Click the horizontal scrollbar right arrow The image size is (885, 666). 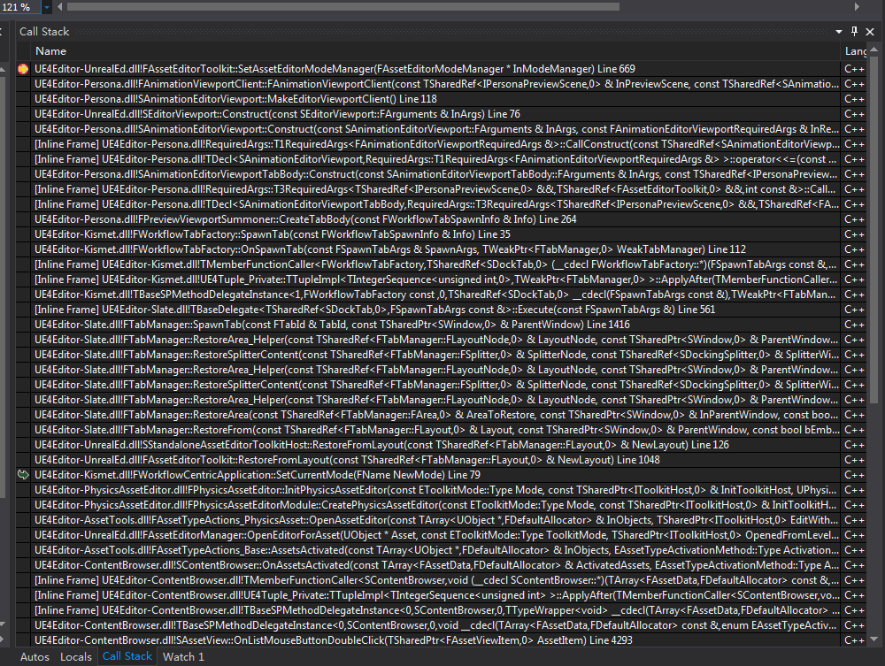point(857,7)
